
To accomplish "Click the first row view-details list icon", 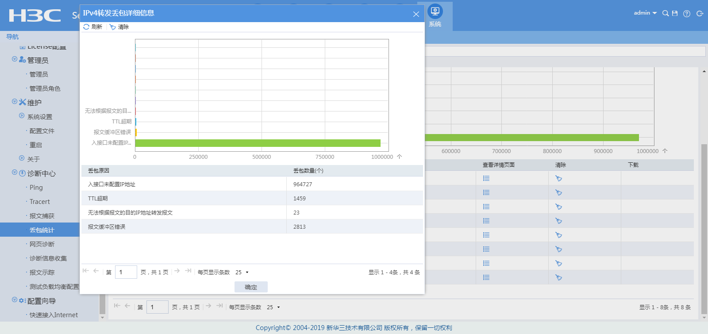I will pos(486,178).
